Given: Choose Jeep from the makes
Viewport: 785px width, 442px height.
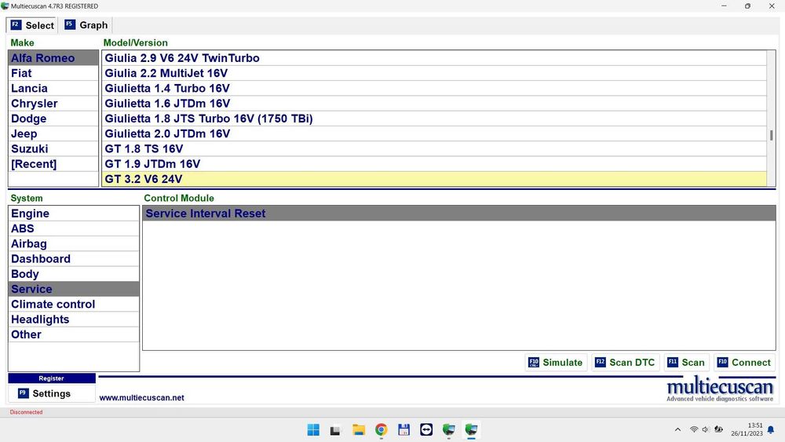Looking at the screenshot, I should tap(53, 133).
